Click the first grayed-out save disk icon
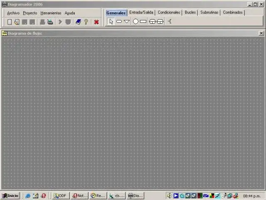The image size is (266, 200). pos(25,22)
